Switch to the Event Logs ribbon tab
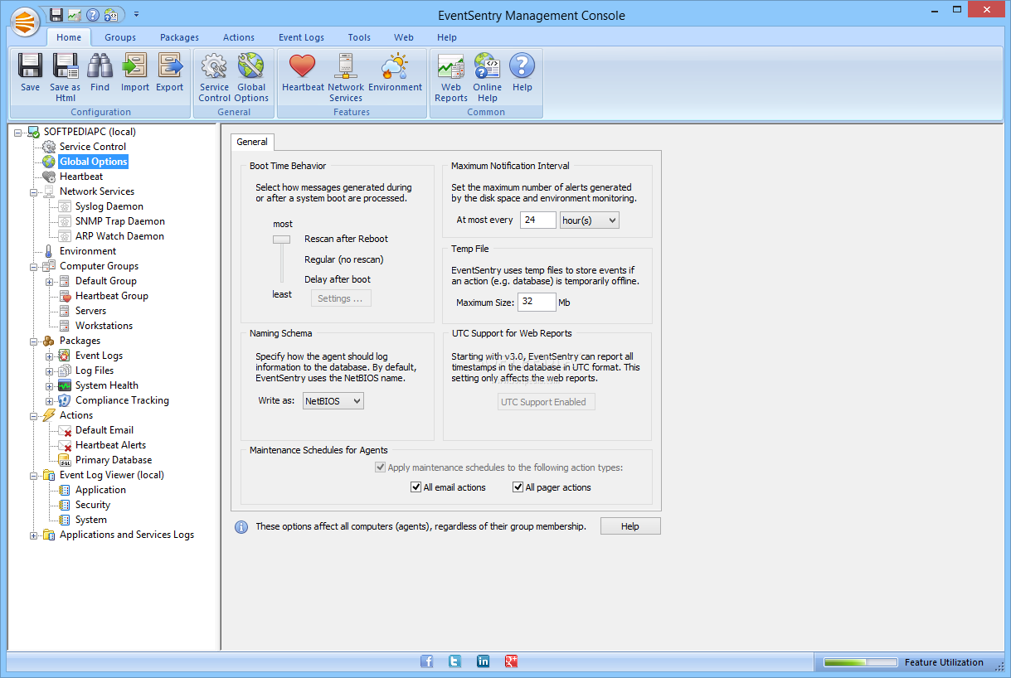 pos(302,37)
